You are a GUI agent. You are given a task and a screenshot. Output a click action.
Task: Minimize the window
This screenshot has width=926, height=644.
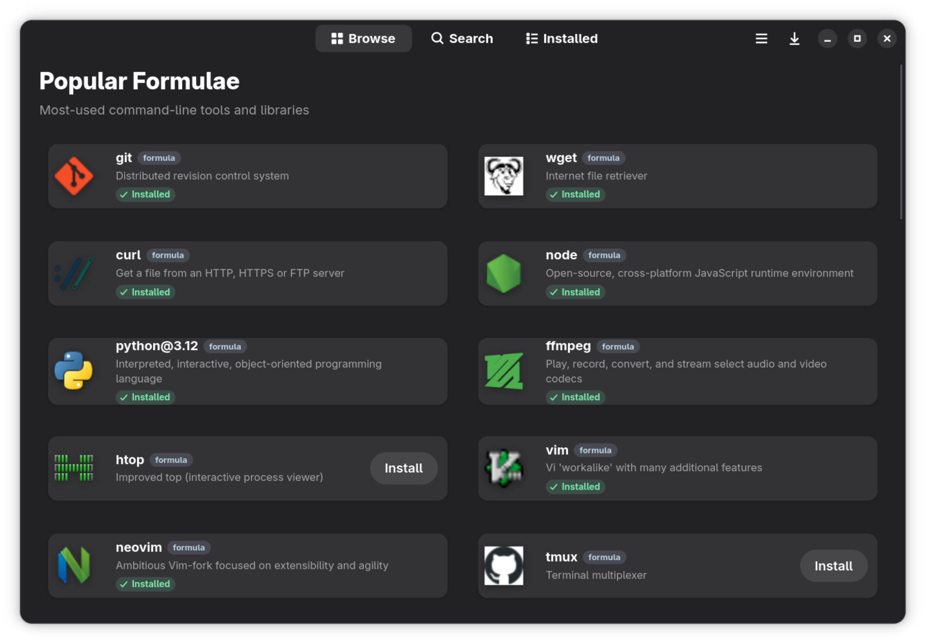pyautogui.click(x=827, y=39)
